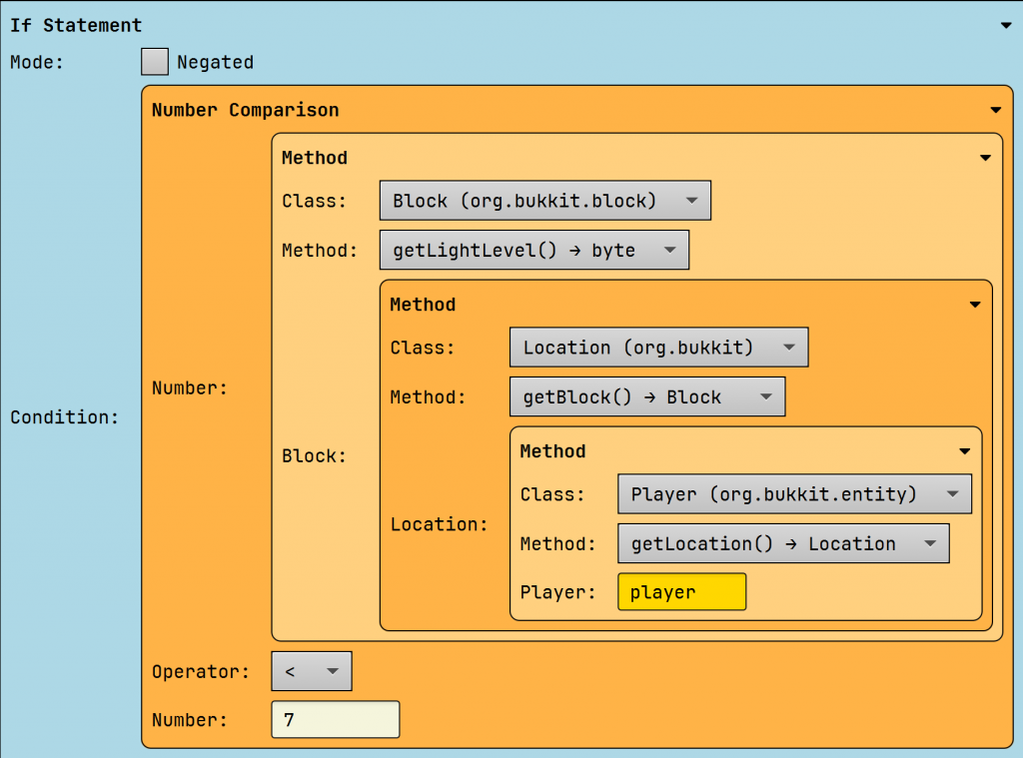
Task: Click the Number input field containing 7
Action: tap(335, 720)
